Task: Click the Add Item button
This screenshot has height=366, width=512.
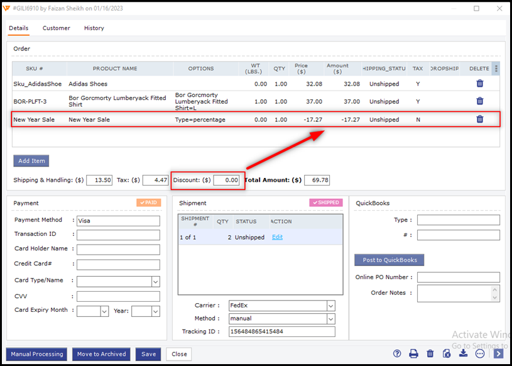Action: point(31,161)
